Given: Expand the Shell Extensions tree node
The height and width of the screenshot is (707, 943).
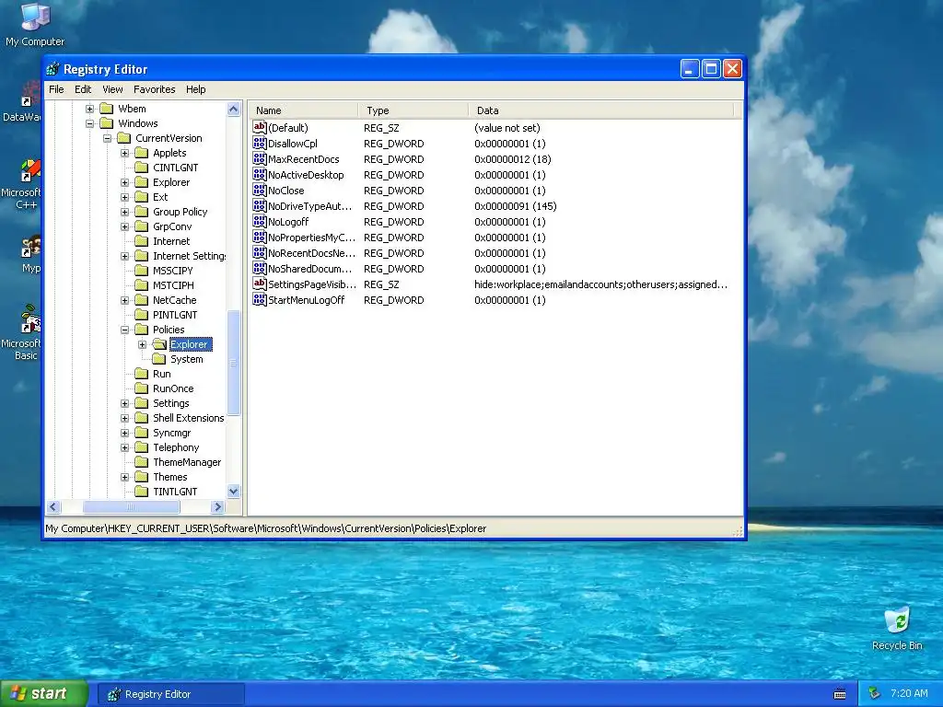Looking at the screenshot, I should [124, 418].
